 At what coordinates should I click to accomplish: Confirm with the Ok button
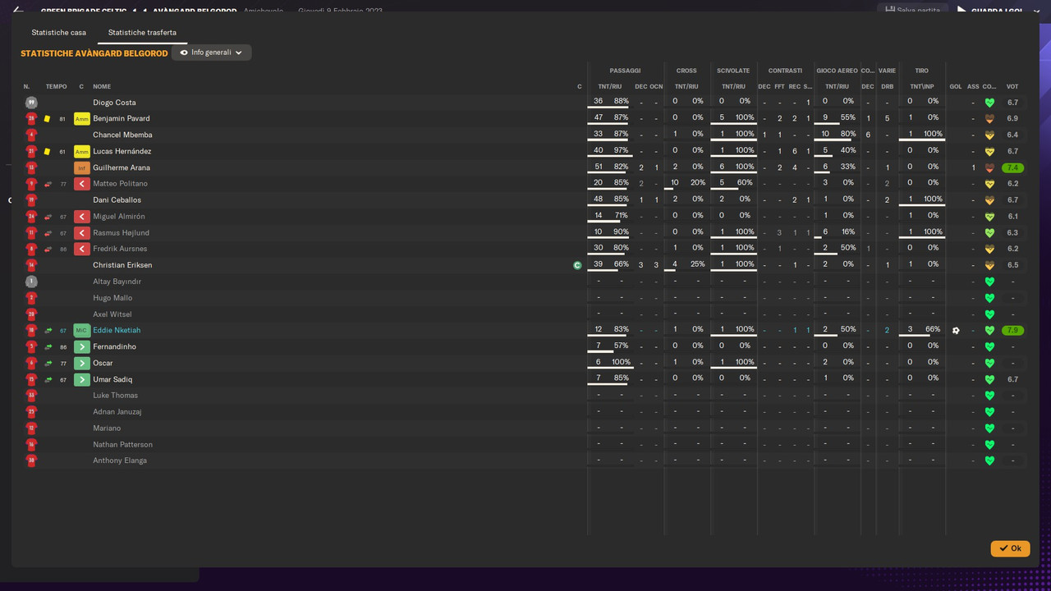1010,548
